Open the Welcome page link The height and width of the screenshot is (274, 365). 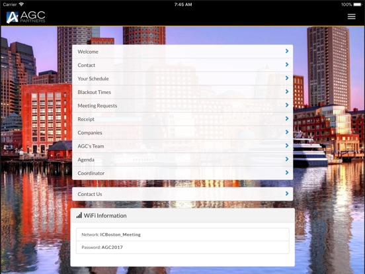click(x=182, y=52)
